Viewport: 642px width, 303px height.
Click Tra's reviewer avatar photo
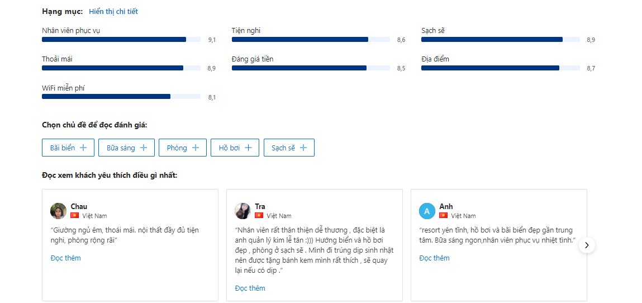[242, 211]
